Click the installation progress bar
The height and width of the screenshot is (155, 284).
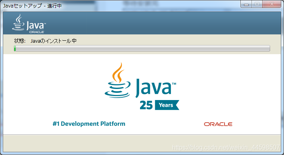tap(142, 48)
